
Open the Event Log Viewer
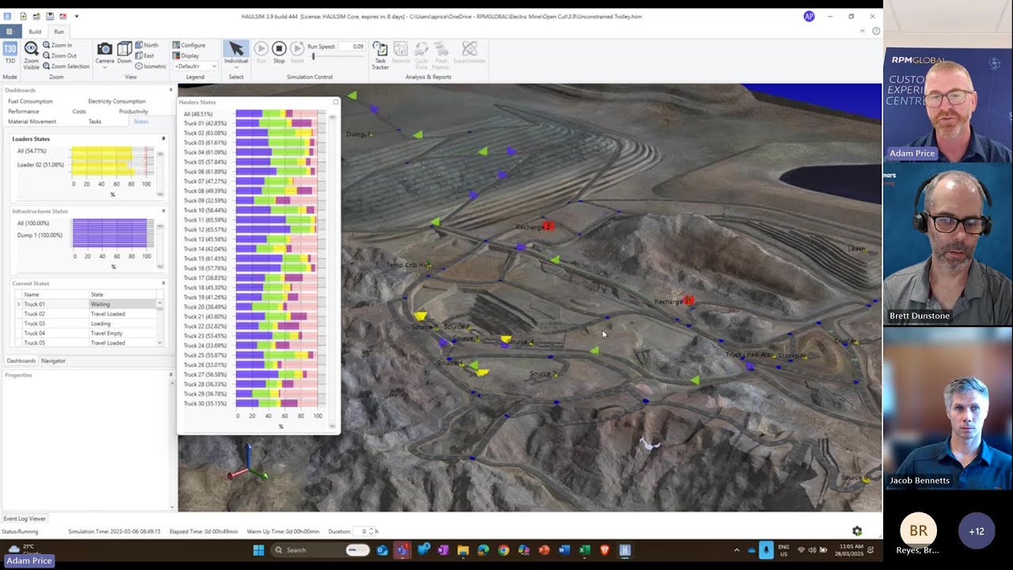[x=25, y=519]
